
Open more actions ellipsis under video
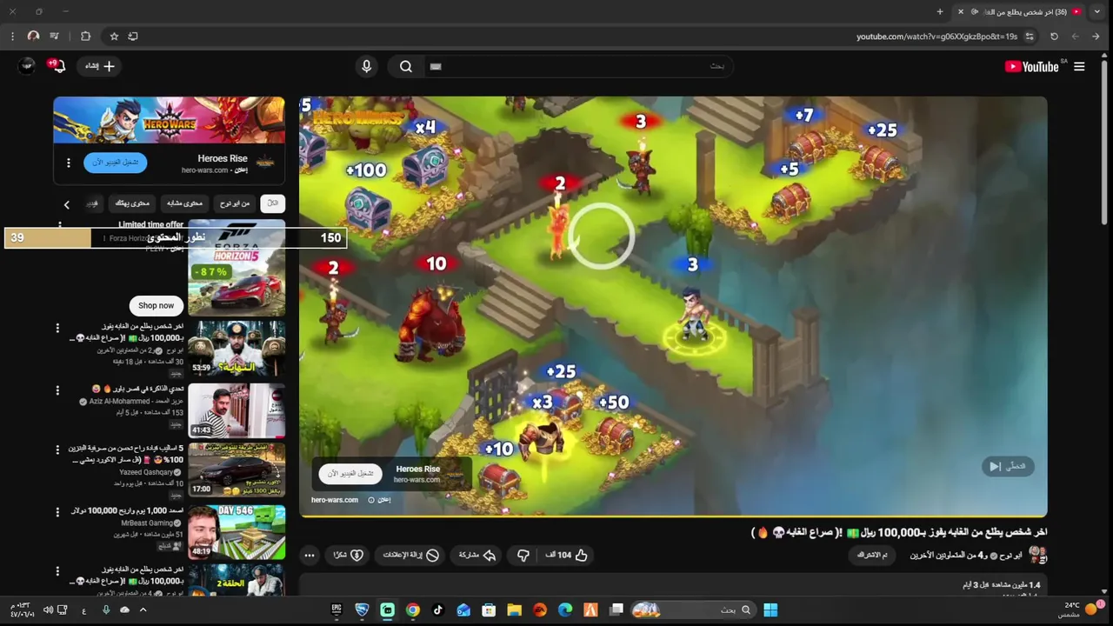point(310,555)
